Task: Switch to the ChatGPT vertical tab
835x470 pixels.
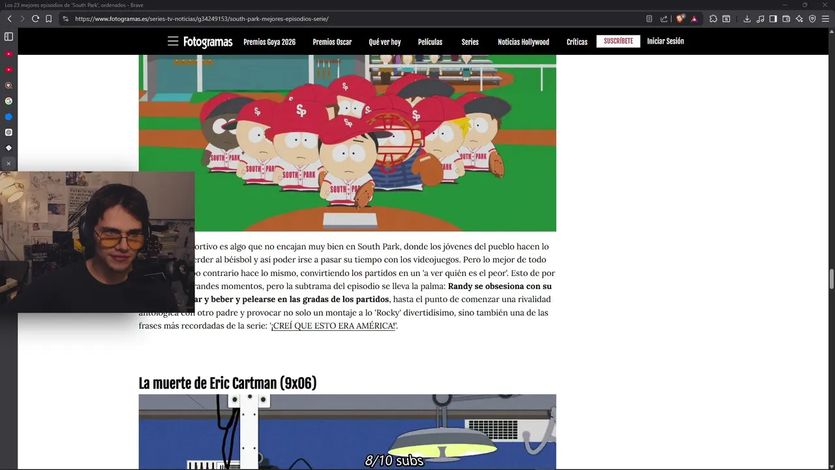Action: 8,133
